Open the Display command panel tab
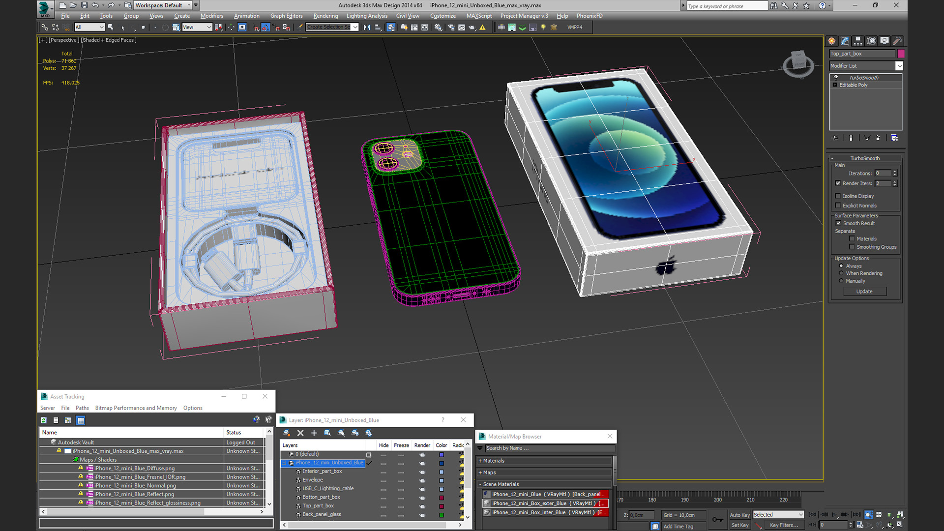The height and width of the screenshot is (531, 944). pos(885,41)
